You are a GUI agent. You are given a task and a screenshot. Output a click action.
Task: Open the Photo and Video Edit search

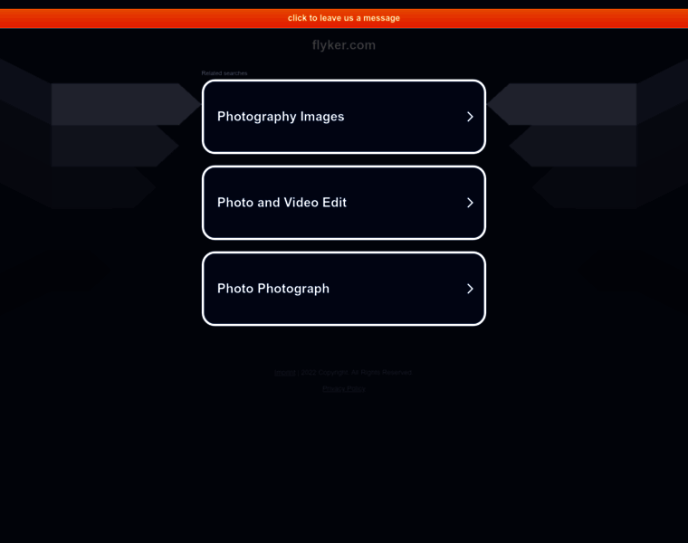344,203
